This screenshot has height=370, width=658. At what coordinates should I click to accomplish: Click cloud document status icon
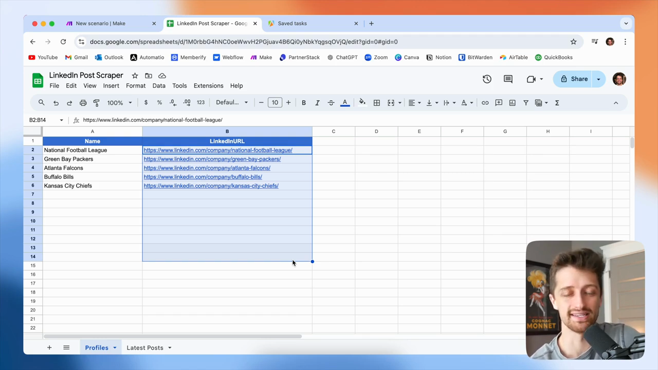[x=162, y=76]
